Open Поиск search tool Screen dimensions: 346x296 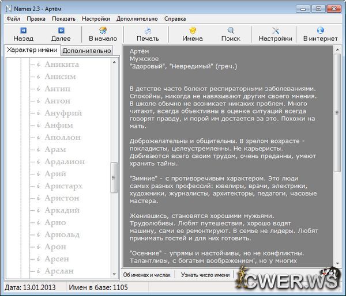tap(231, 31)
